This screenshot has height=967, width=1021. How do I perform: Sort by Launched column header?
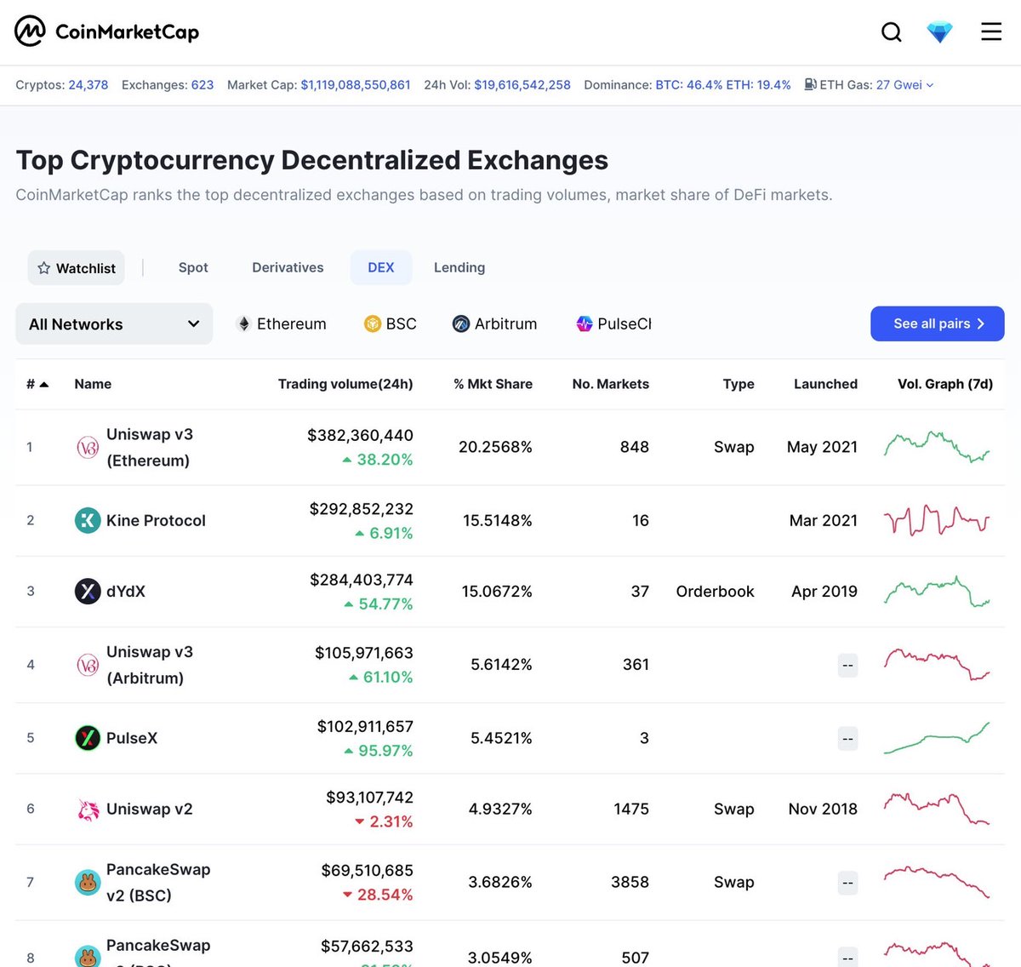825,384
